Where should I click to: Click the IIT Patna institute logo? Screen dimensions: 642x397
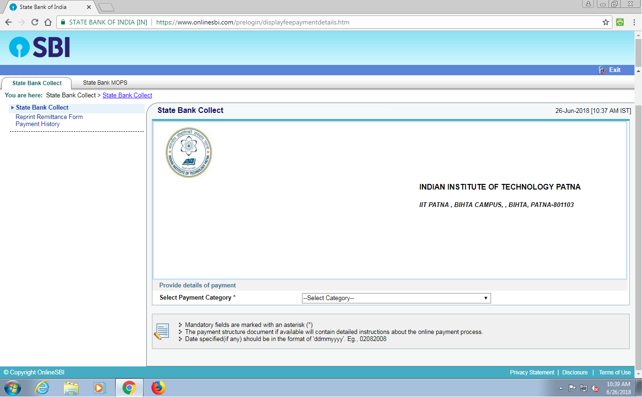click(189, 153)
